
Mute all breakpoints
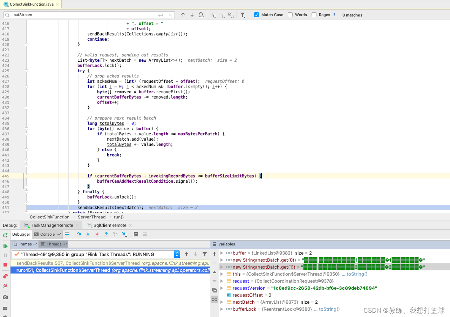5,285
